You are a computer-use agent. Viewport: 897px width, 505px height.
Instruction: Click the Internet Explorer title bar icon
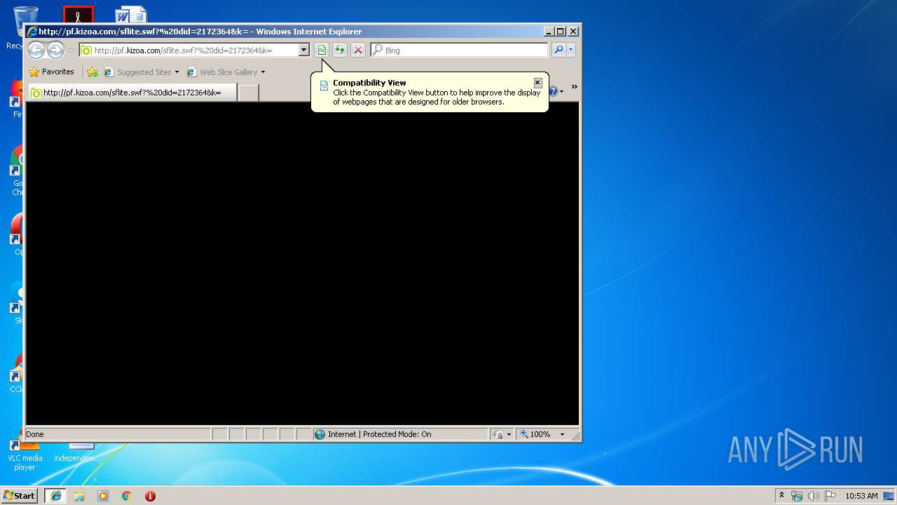[x=32, y=31]
